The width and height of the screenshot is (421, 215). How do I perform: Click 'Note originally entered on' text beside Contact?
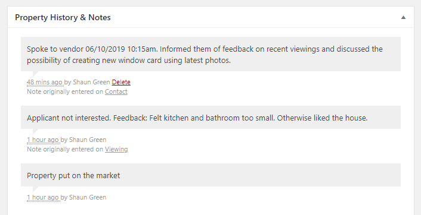pos(65,91)
